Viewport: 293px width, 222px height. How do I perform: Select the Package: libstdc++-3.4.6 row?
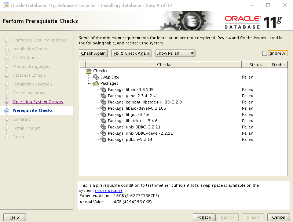click(x=183, y=121)
